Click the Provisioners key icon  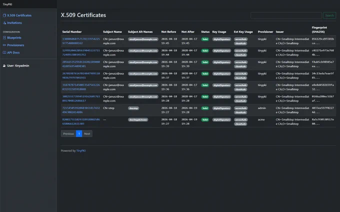pyautogui.click(x=4, y=45)
